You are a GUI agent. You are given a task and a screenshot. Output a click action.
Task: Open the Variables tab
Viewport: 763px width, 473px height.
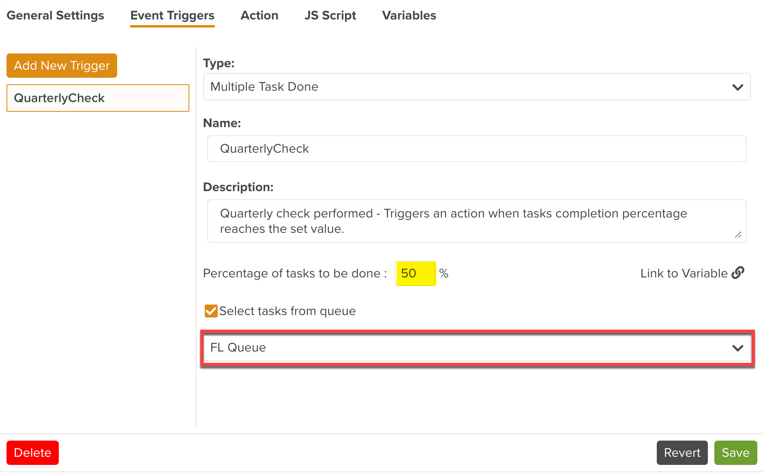(x=409, y=15)
